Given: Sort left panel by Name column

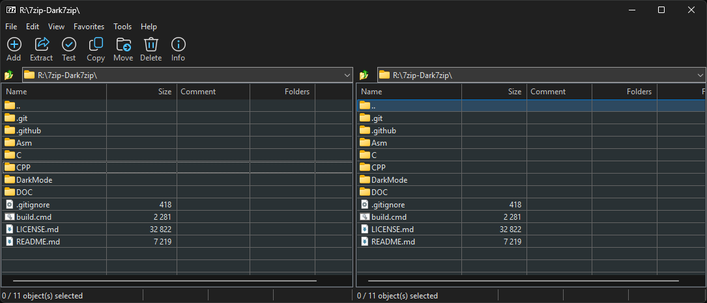Looking at the screenshot, I should 54,92.
